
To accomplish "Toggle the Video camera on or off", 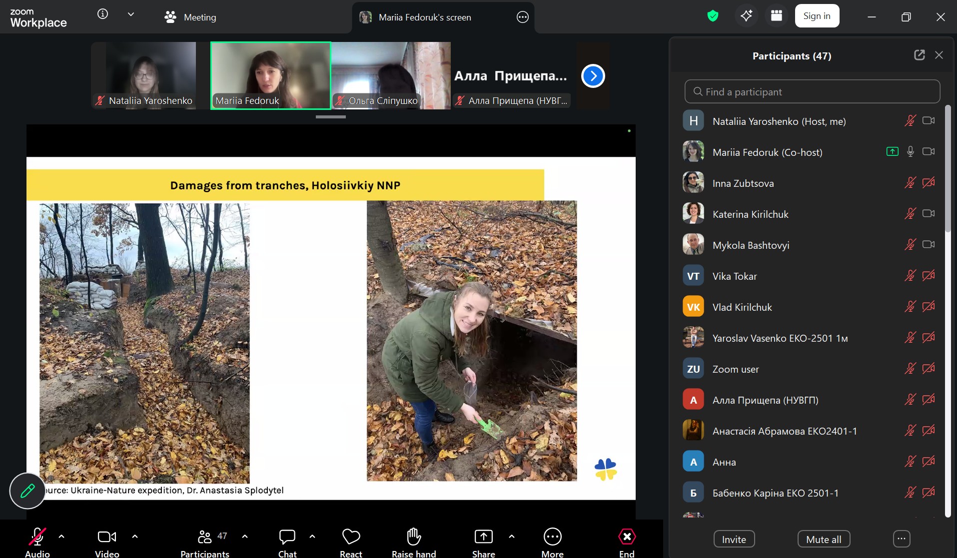I will coord(107,537).
